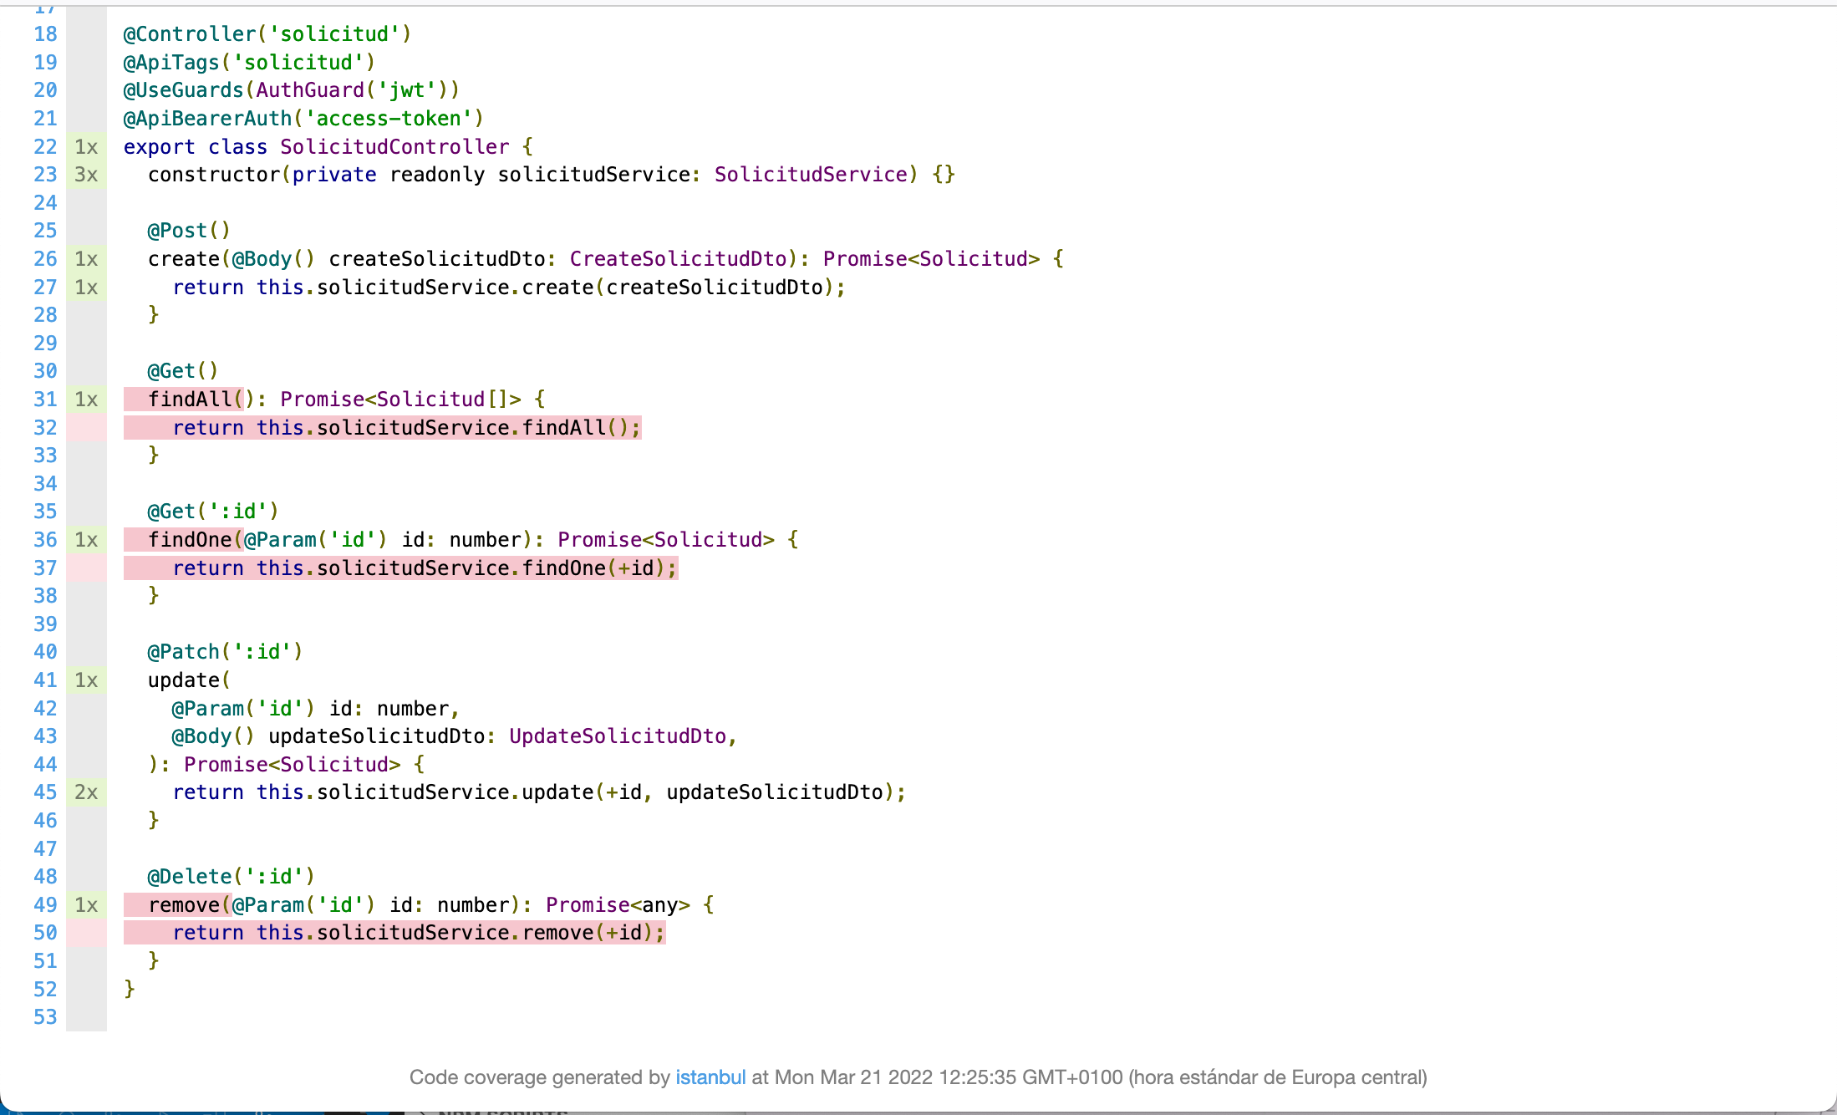
Task: Click the @UseGuards(AuthGuard('jwt')) line
Action: [292, 90]
